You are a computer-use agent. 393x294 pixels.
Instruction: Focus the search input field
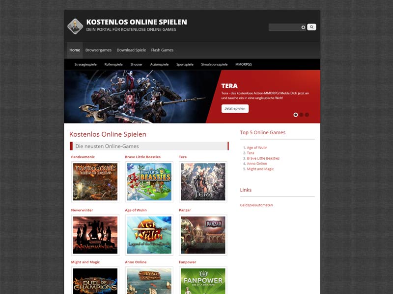tap(285, 27)
